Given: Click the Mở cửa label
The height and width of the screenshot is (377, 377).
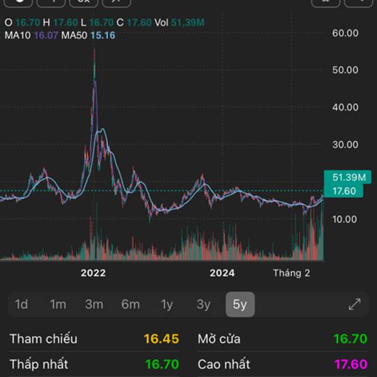Looking at the screenshot, I should click(x=219, y=339).
